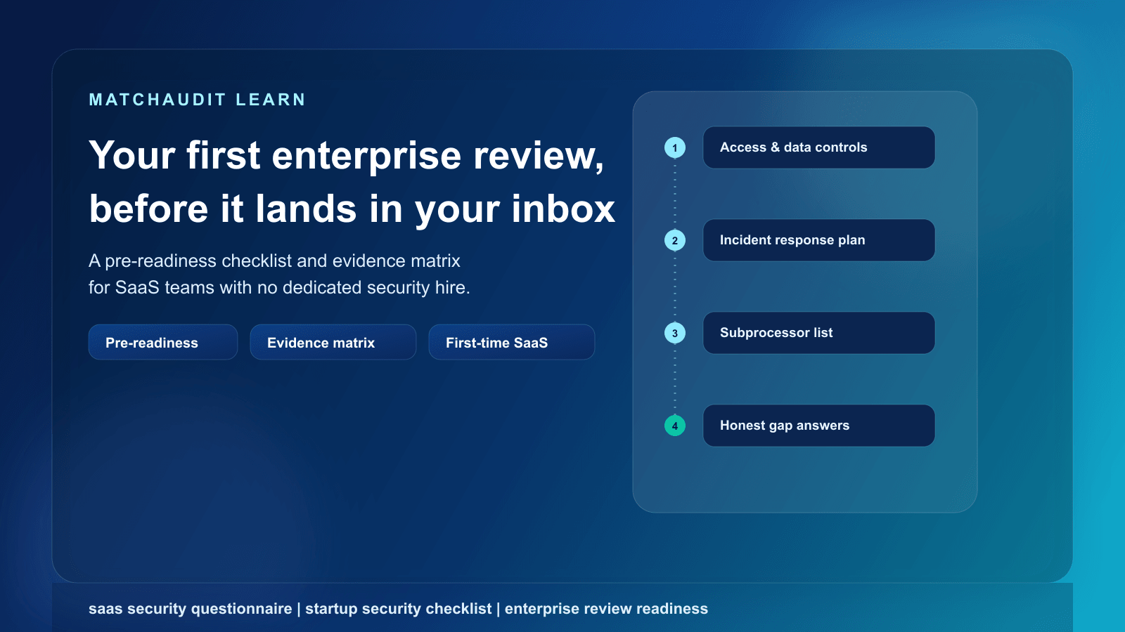Click the headline line 'before it lands in your inbox'
1125x632 pixels.
pos(352,209)
